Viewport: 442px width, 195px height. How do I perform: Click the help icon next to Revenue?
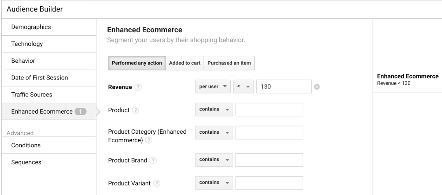[x=138, y=87]
